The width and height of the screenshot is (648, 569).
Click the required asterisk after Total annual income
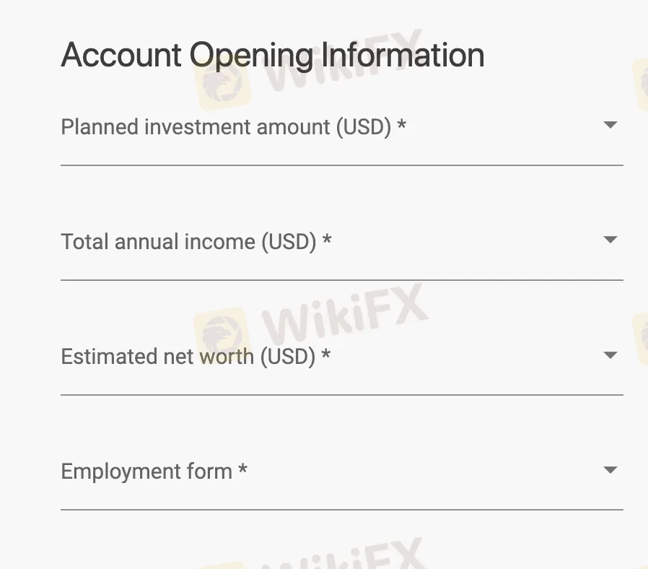(327, 240)
